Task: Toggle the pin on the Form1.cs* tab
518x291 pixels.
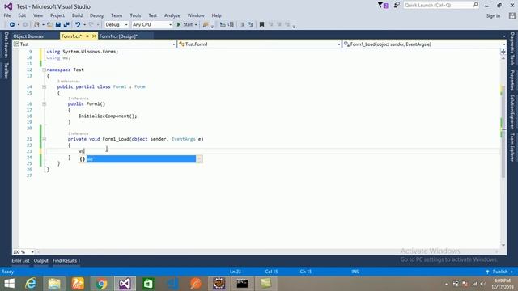Action: click(x=87, y=36)
